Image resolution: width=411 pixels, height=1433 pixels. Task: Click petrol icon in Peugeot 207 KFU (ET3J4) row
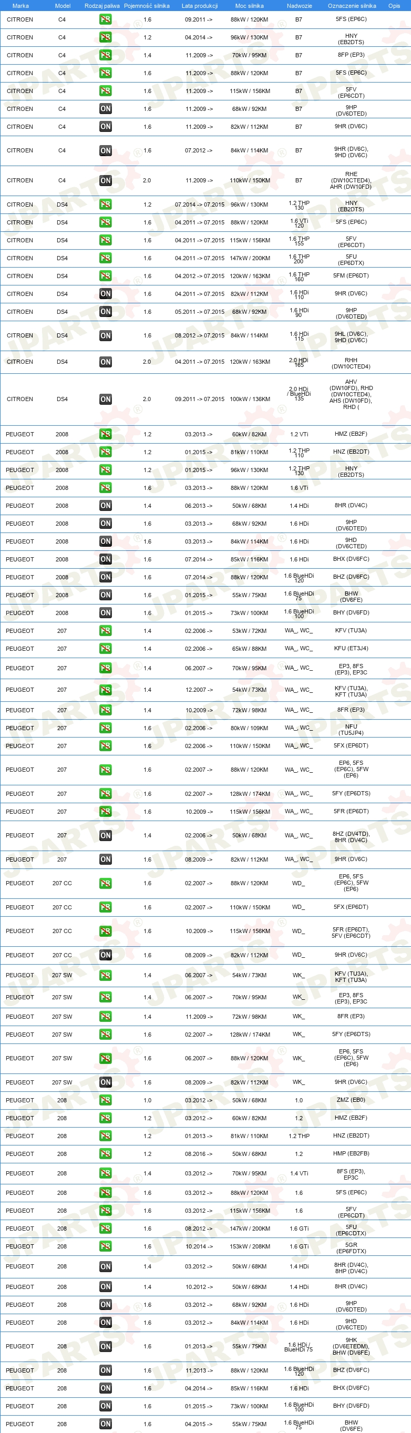coord(105,648)
